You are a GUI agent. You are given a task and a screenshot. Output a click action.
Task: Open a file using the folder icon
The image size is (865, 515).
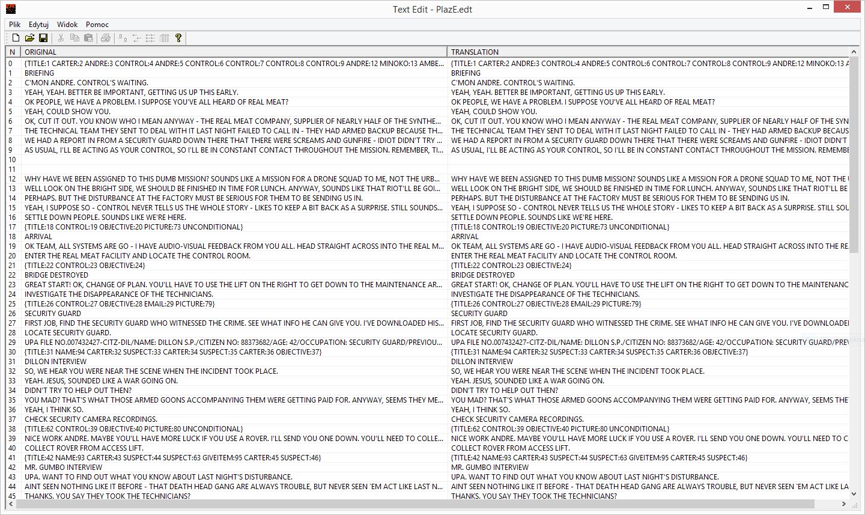[29, 38]
